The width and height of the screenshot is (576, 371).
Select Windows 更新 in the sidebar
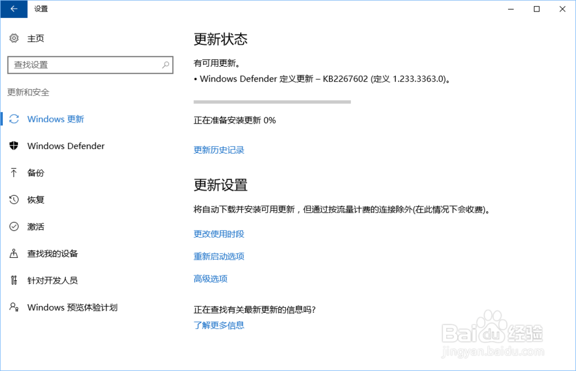pos(55,119)
